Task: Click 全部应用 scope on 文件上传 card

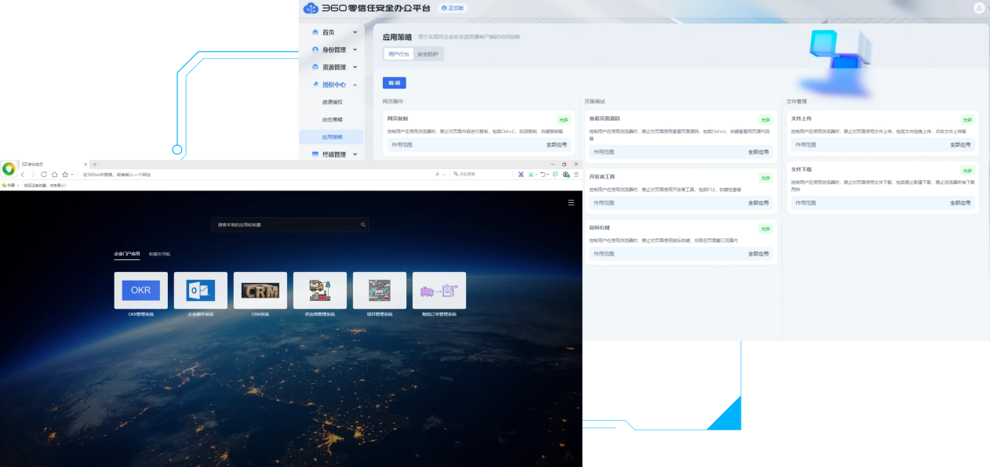Action: coord(960,144)
